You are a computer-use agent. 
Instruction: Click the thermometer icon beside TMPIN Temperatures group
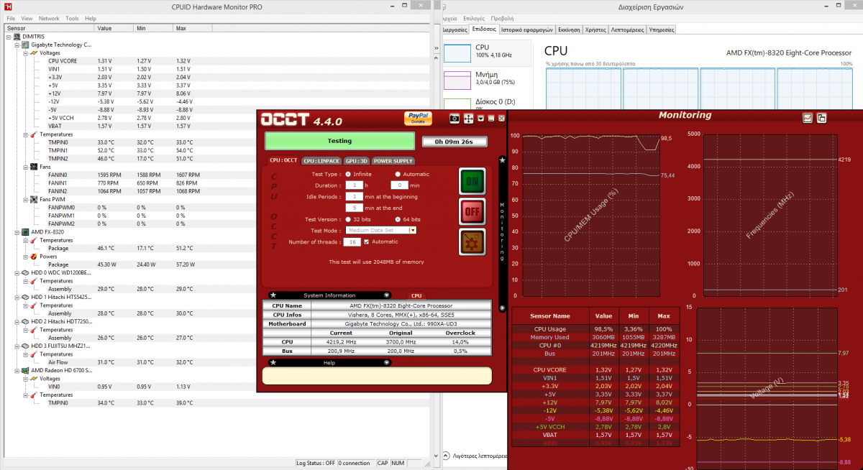(34, 134)
